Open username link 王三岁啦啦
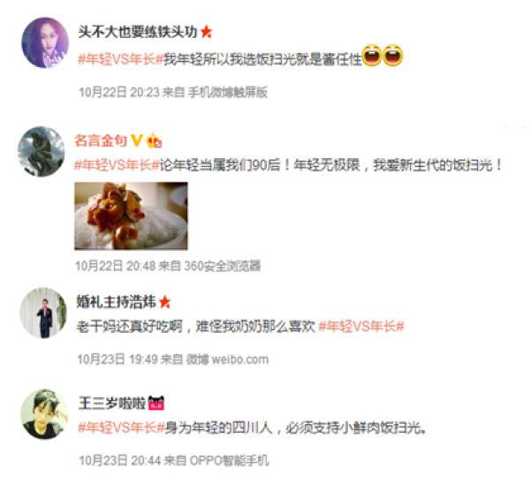This screenshot has height=491, width=530. (x=112, y=403)
